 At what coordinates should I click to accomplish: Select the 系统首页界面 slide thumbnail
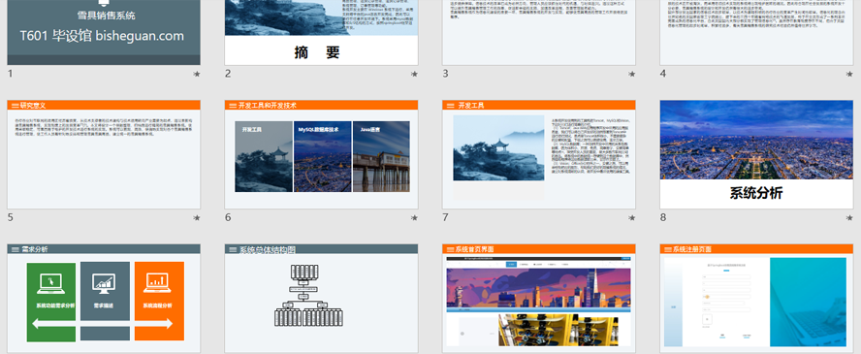tap(539, 299)
